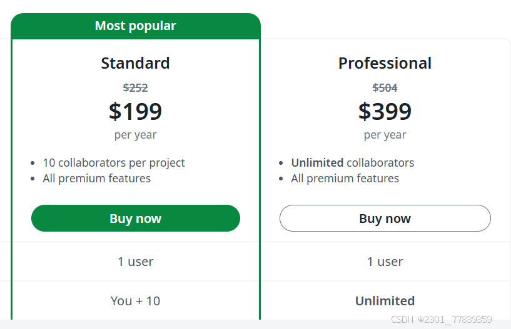
Task: Select the crossed-out $504 original price
Action: [x=385, y=88]
